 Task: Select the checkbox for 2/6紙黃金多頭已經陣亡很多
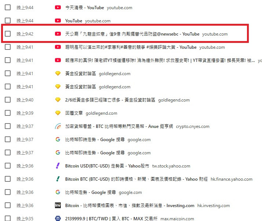point(8,100)
